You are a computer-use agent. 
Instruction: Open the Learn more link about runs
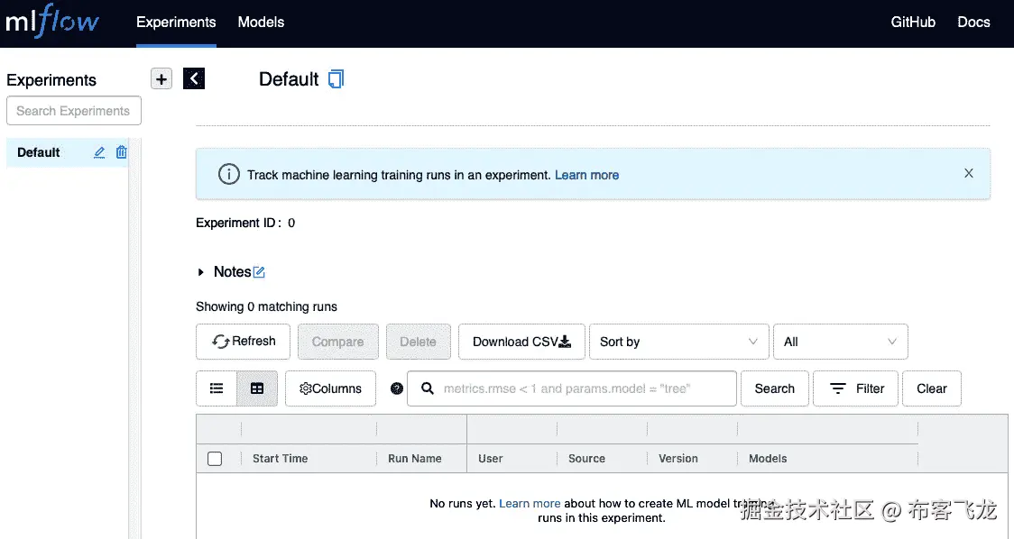pyautogui.click(x=530, y=504)
